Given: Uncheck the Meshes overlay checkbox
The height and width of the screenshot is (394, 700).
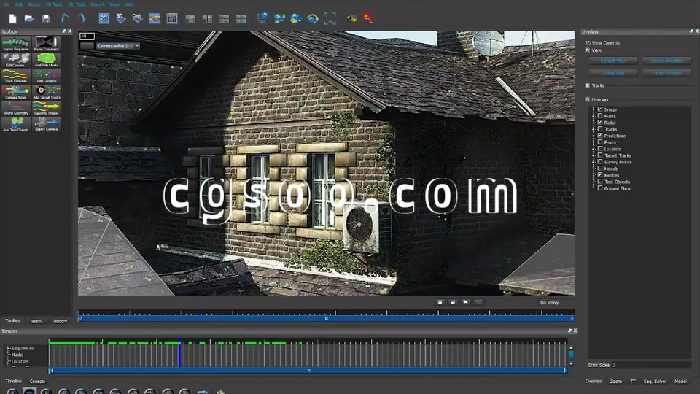Looking at the screenshot, I should tap(600, 175).
